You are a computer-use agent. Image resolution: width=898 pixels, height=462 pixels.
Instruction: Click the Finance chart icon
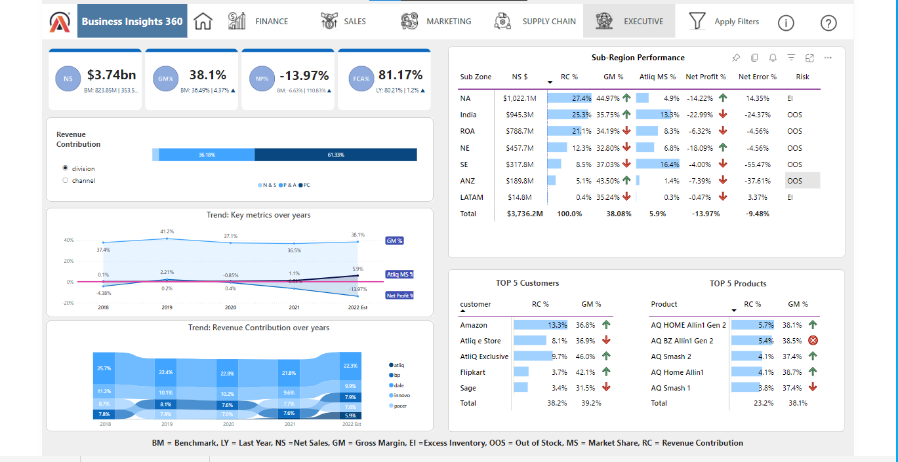point(237,21)
